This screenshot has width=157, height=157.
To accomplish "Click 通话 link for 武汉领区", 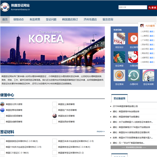I will [x=151, y=49].
